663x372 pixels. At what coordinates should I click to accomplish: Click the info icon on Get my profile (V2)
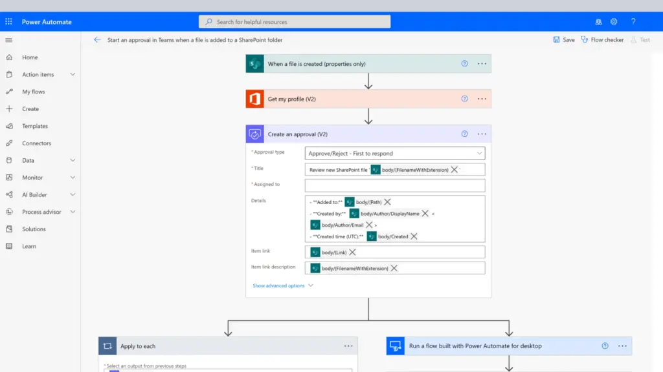464,99
